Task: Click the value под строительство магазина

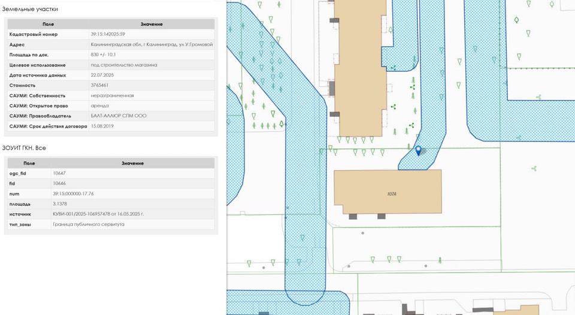Action: click(x=124, y=65)
